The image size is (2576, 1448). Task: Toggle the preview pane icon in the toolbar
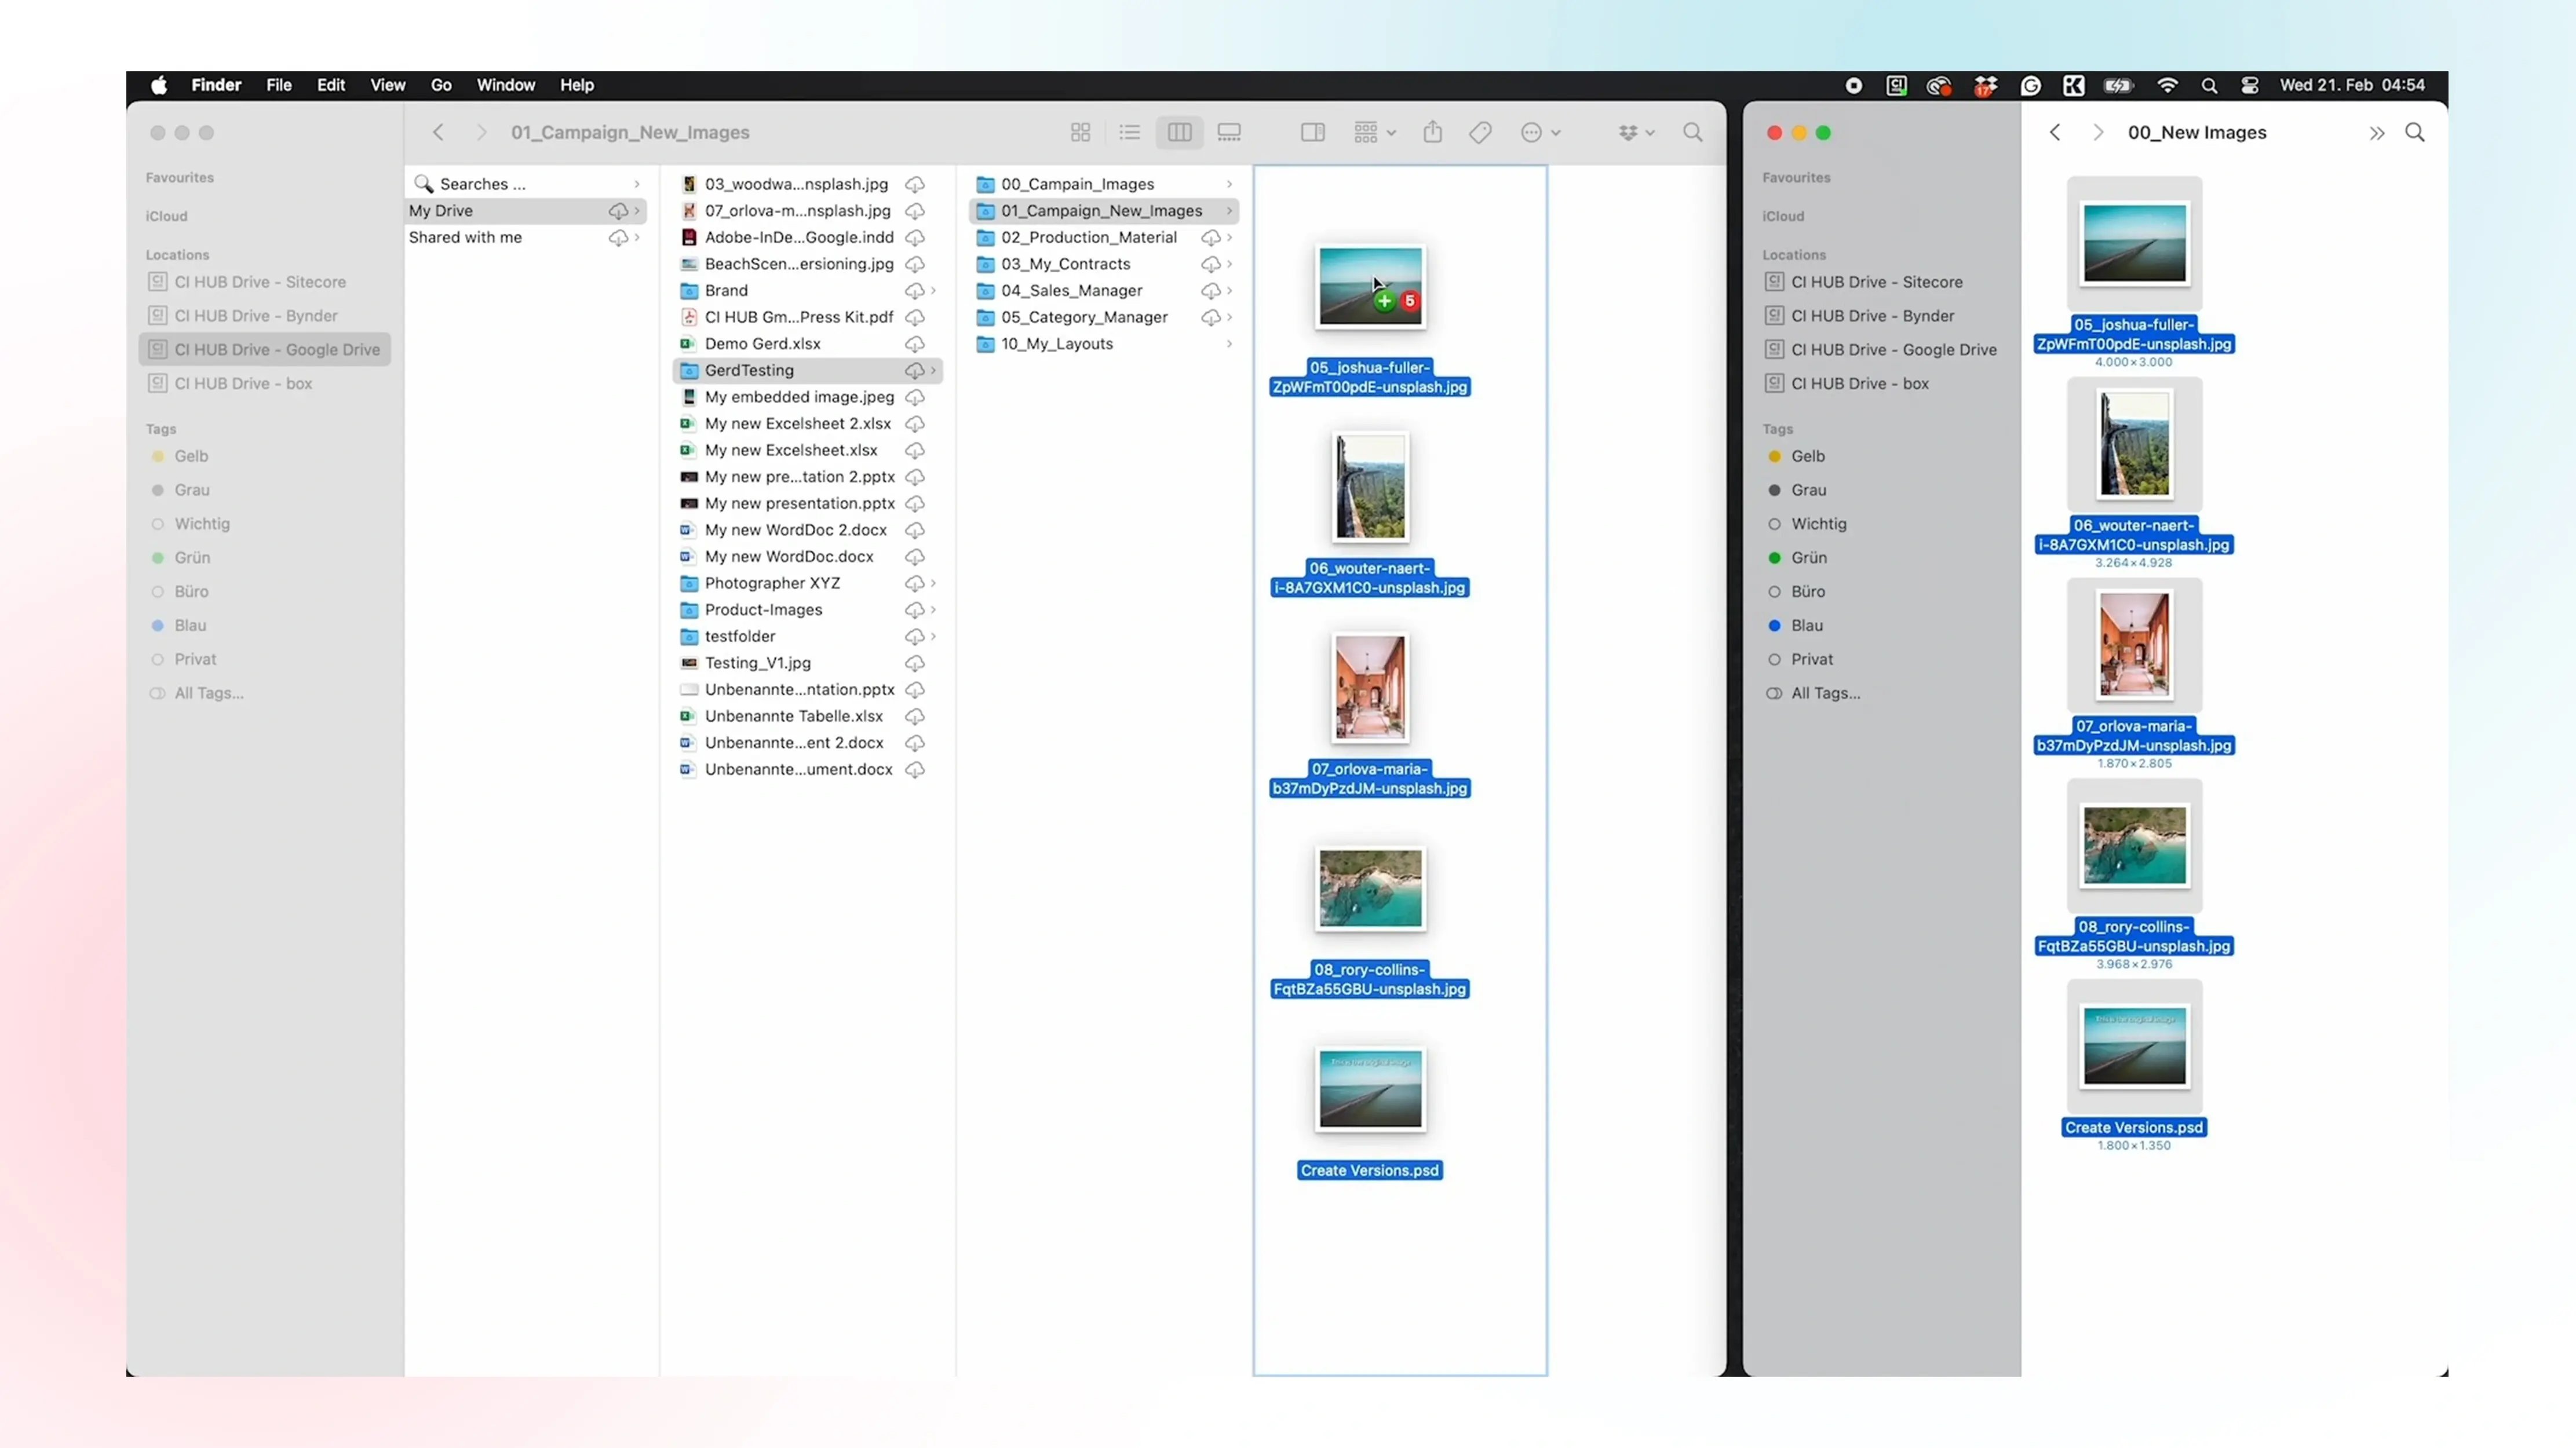click(1312, 133)
